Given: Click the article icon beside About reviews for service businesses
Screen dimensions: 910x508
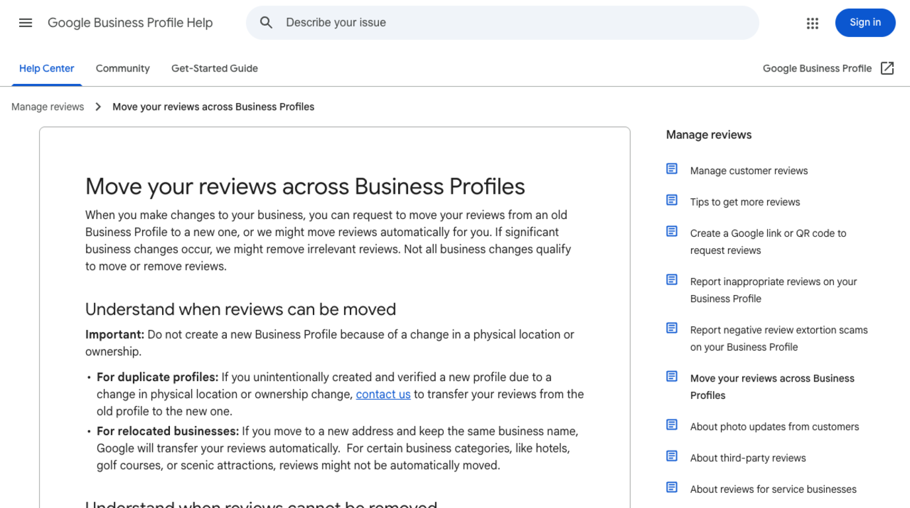Looking at the screenshot, I should click(672, 487).
